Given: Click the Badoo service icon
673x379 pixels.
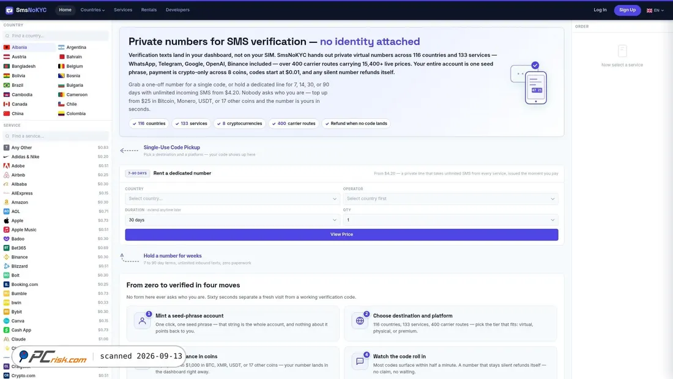Looking at the screenshot, I should (7, 239).
